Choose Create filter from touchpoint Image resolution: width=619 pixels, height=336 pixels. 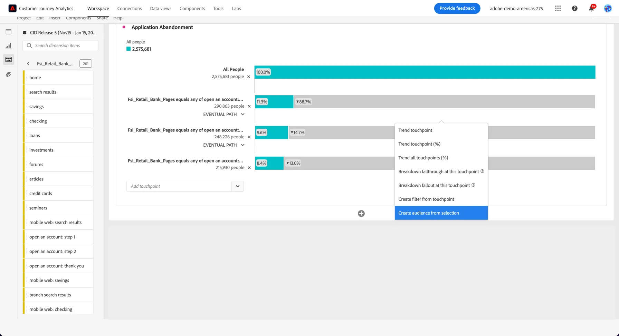point(441,199)
